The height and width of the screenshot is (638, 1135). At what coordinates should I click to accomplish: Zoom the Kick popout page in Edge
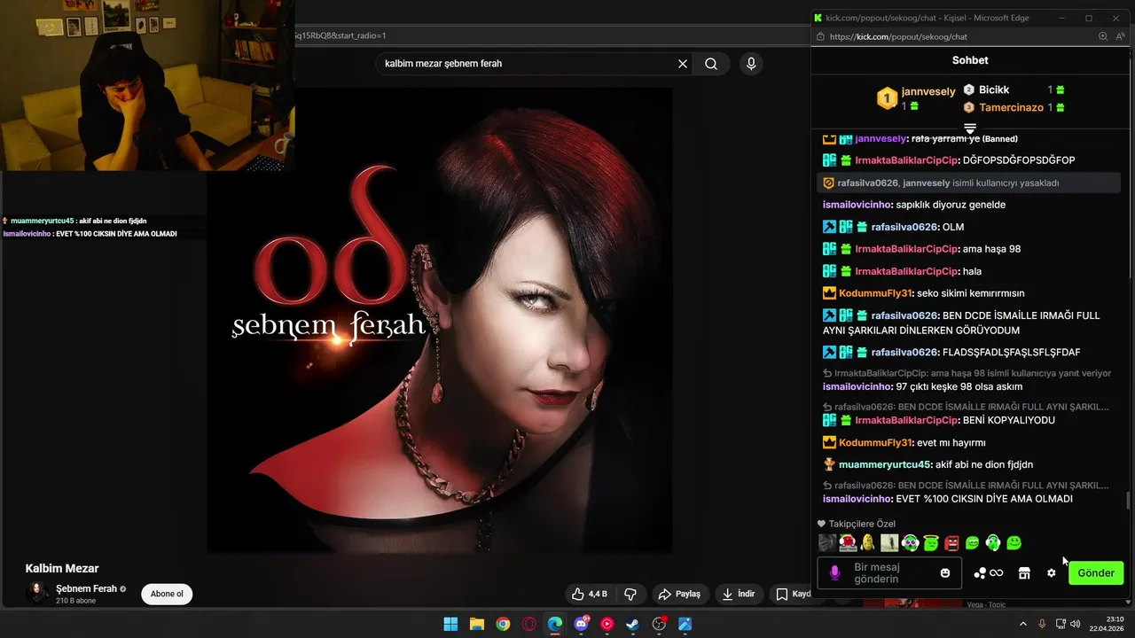tap(1103, 36)
